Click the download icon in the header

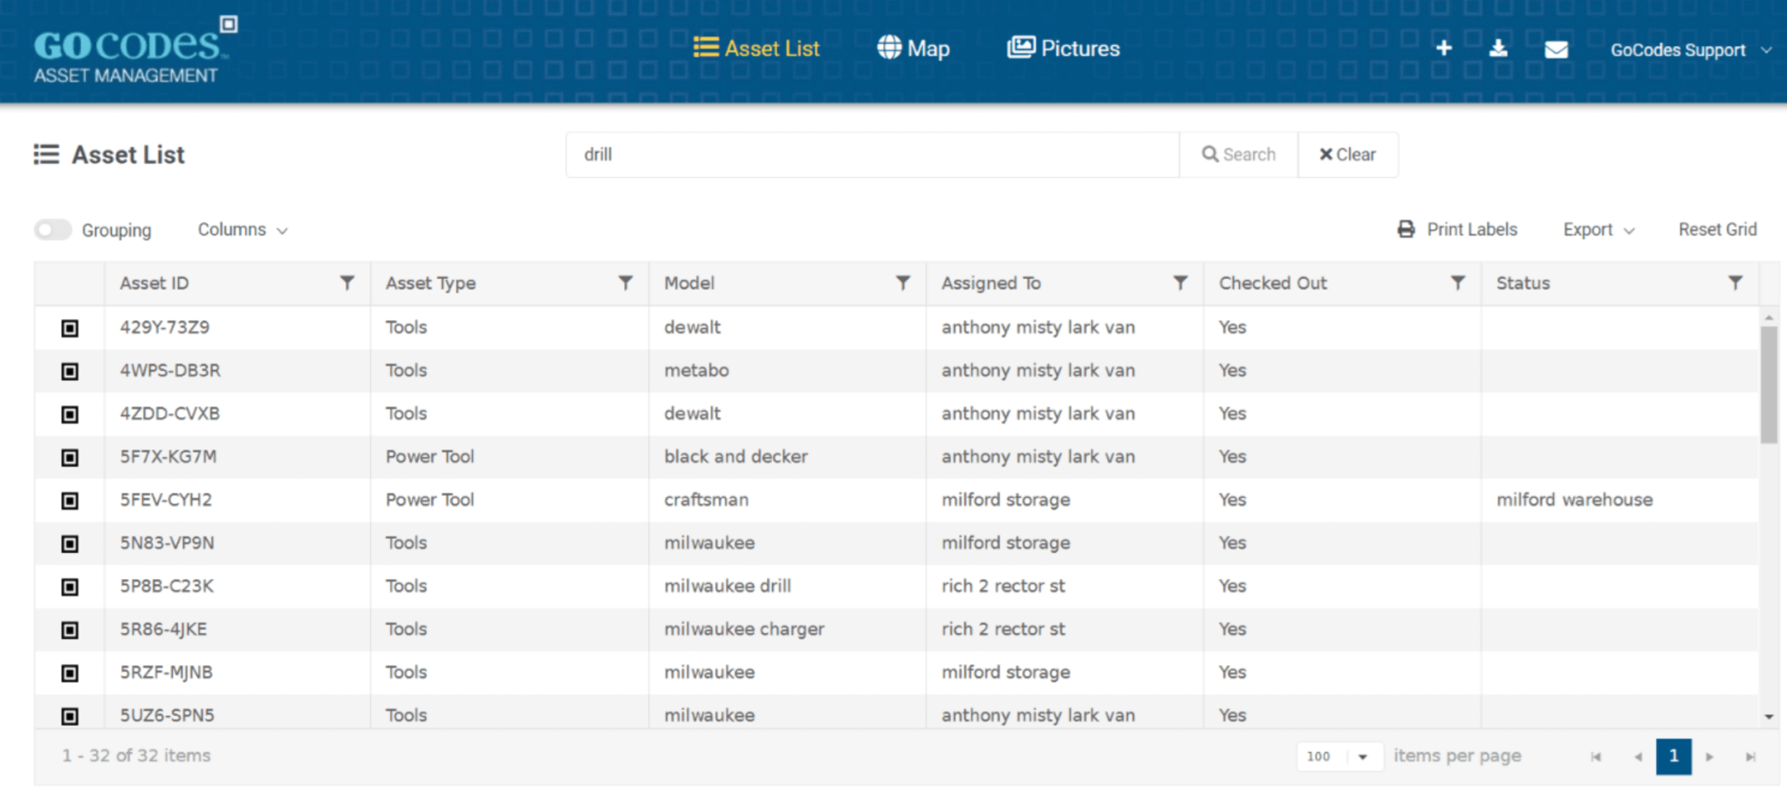(1499, 48)
